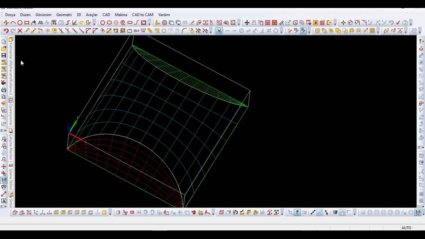The image size is (425, 239).
Task: Open the Katmanlar side tab
Action: coord(11,66)
